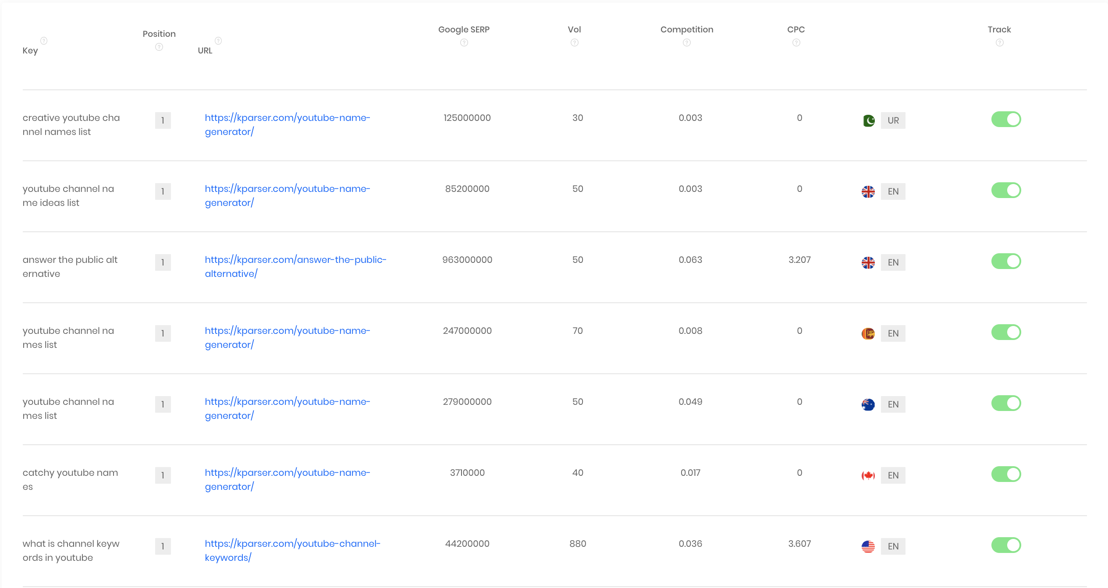The image size is (1108, 588).
Task: Toggle Track switch in the 279000000 SERP row
Action: (x=1006, y=403)
